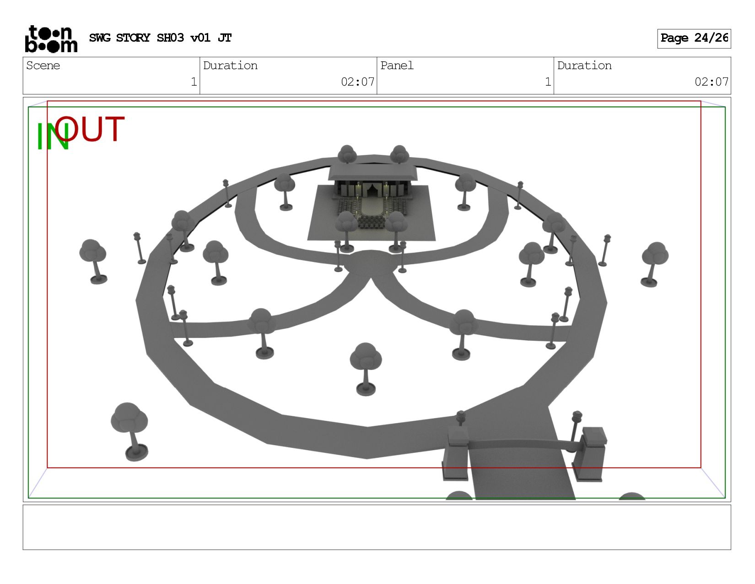Click the gate pillars at the entrance road
The image size is (755, 584).
[x=525, y=453]
